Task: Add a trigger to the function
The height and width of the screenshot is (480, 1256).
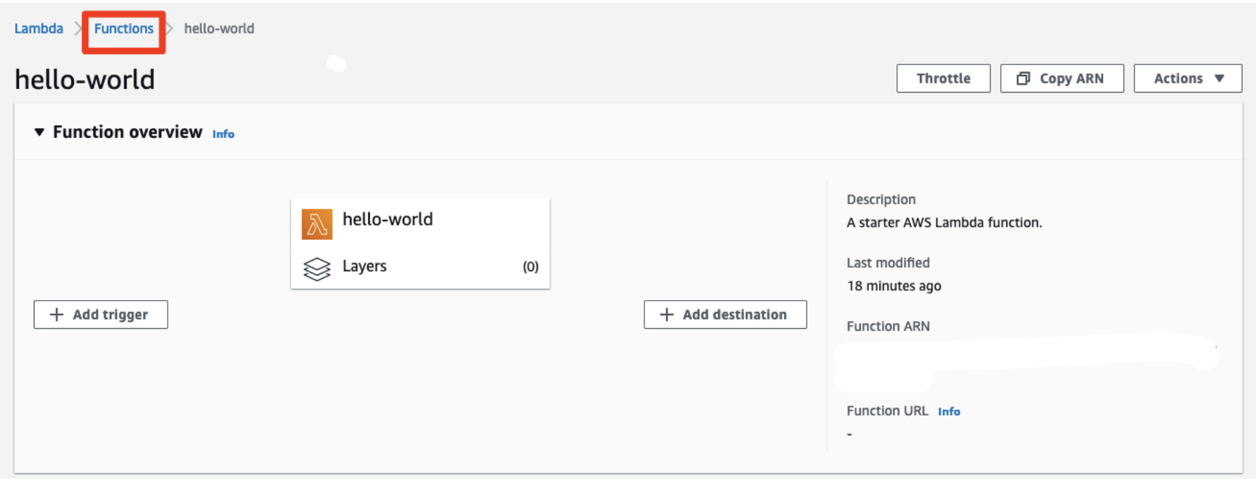Action: (x=101, y=314)
